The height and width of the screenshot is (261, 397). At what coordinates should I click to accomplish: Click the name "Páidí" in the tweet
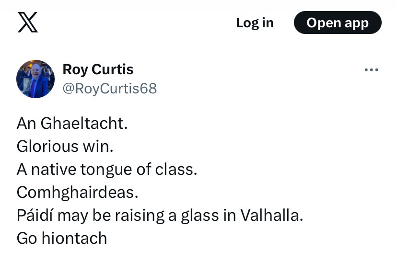(36, 216)
